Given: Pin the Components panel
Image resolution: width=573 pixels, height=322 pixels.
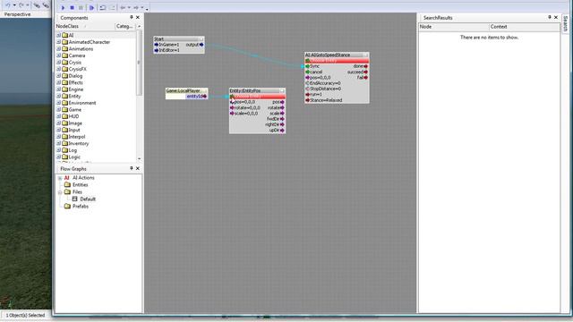Looking at the screenshot, I should [132, 17].
